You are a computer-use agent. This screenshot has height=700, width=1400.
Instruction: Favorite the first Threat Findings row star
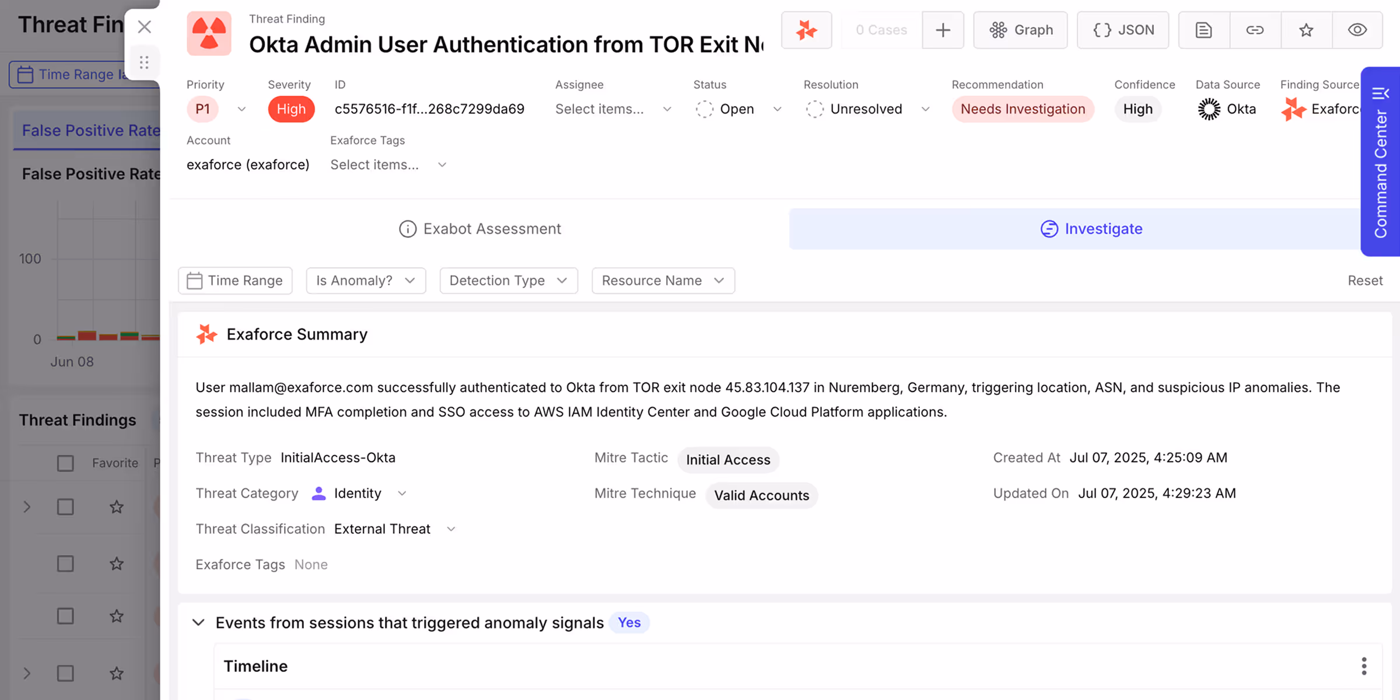(x=117, y=507)
